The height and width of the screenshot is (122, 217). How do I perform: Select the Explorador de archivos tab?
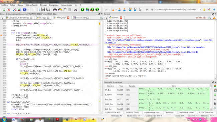(114, 112)
